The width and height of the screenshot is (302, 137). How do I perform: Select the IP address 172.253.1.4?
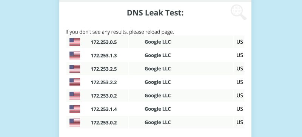coord(104,109)
